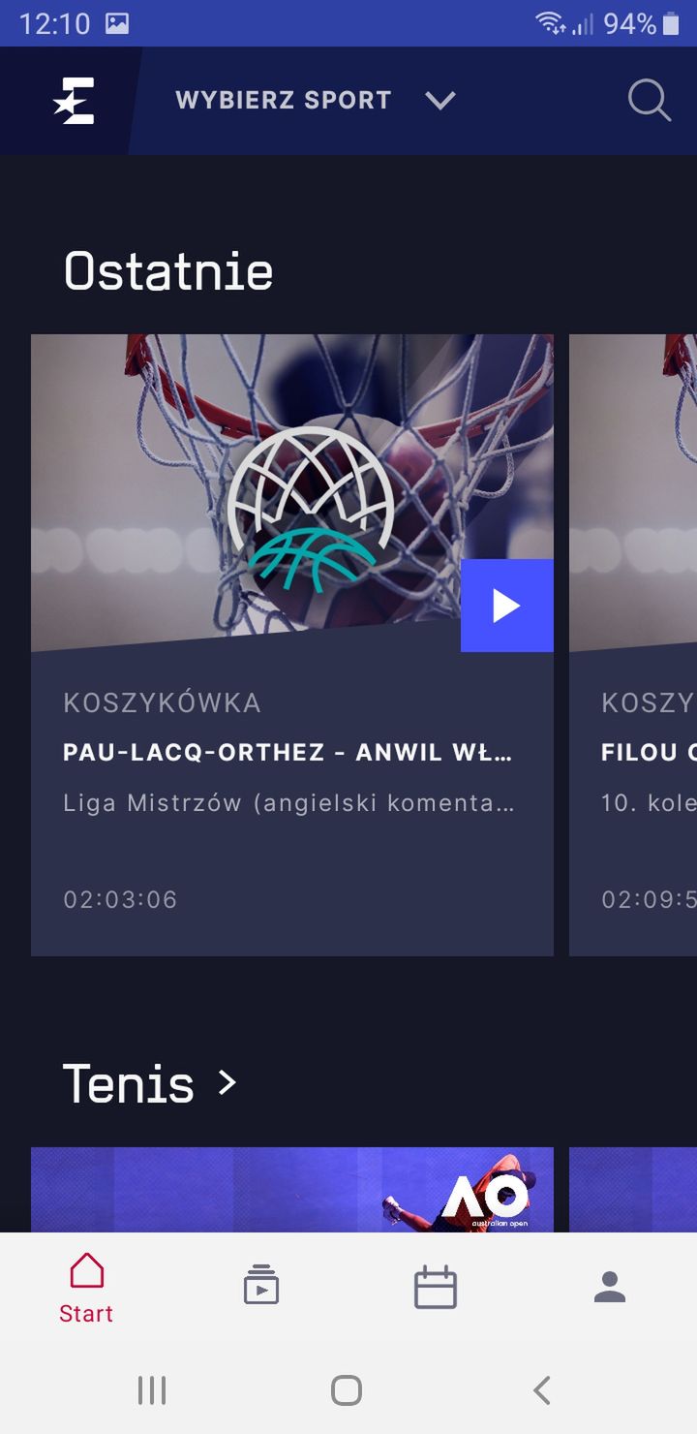
Task: Tap the Android back arrow
Action: click(x=542, y=1390)
